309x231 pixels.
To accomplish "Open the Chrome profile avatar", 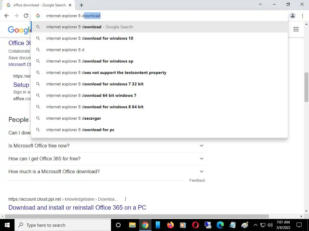I will click(x=293, y=16).
